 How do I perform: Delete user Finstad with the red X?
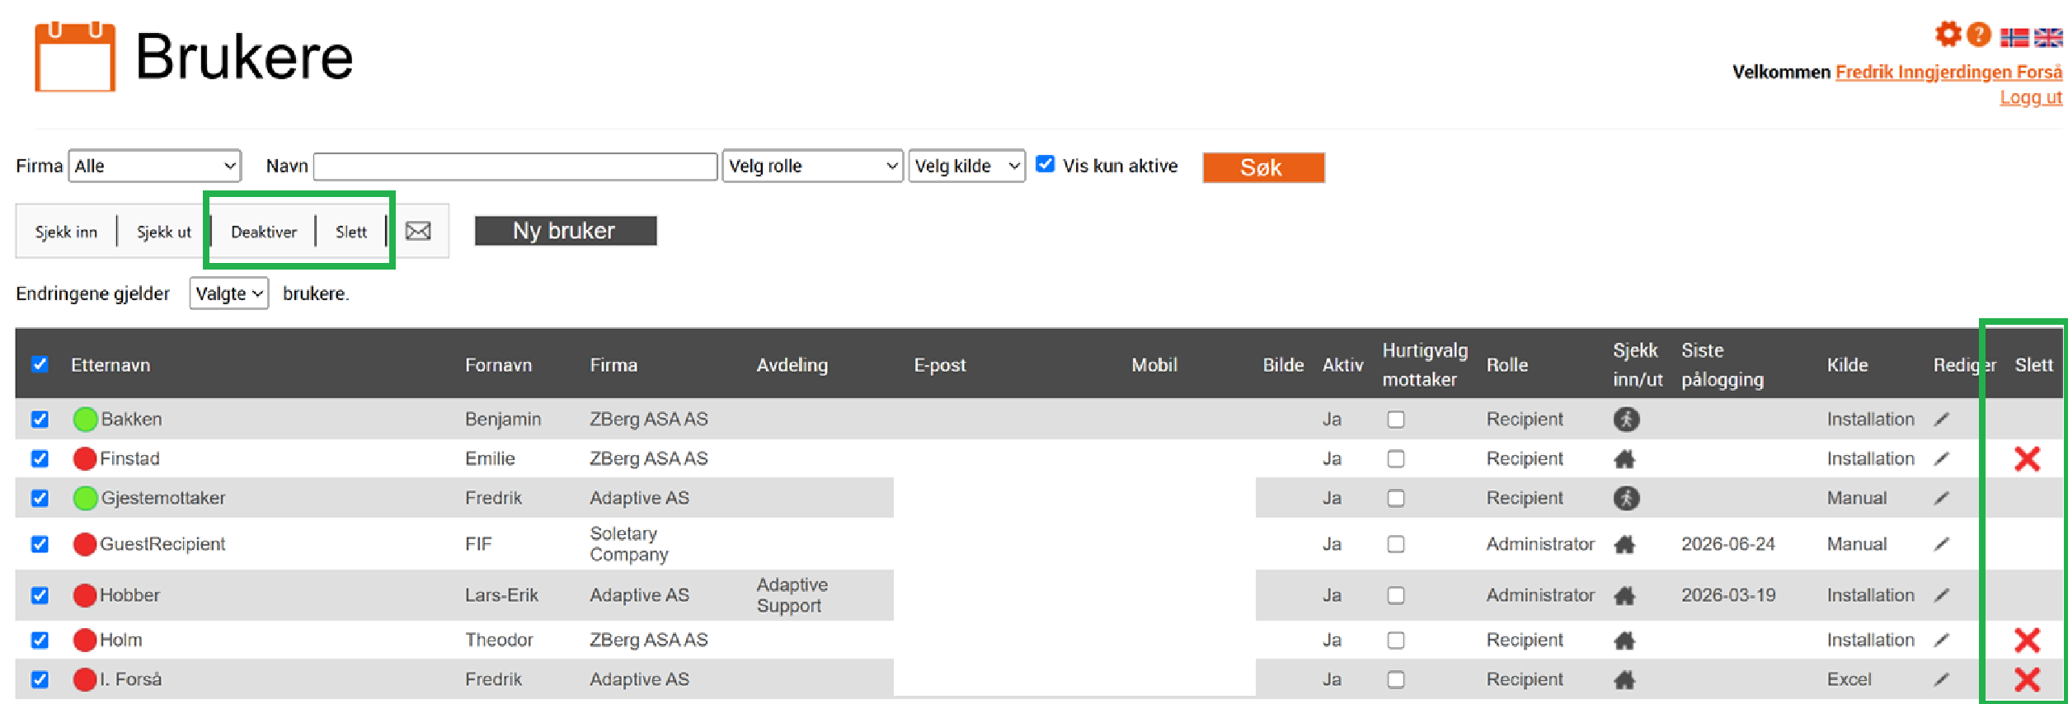pos(2027,458)
